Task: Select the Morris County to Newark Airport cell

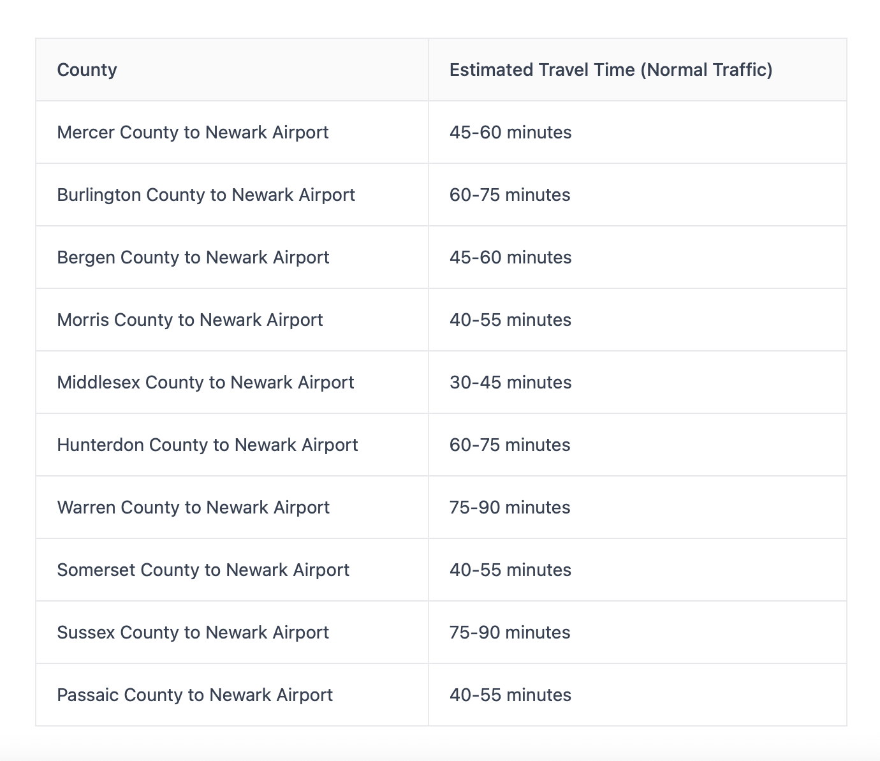Action: pos(190,320)
